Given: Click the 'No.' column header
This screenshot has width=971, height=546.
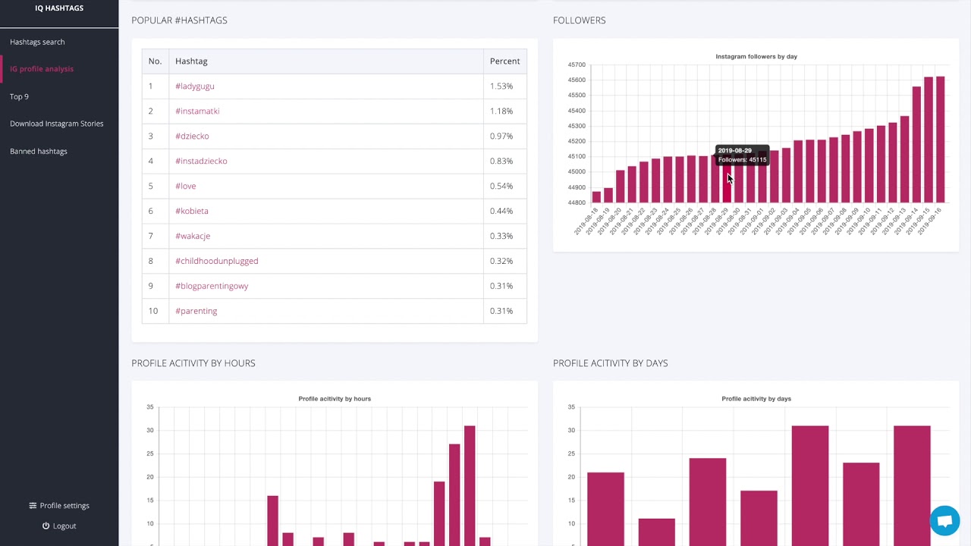Looking at the screenshot, I should point(155,61).
